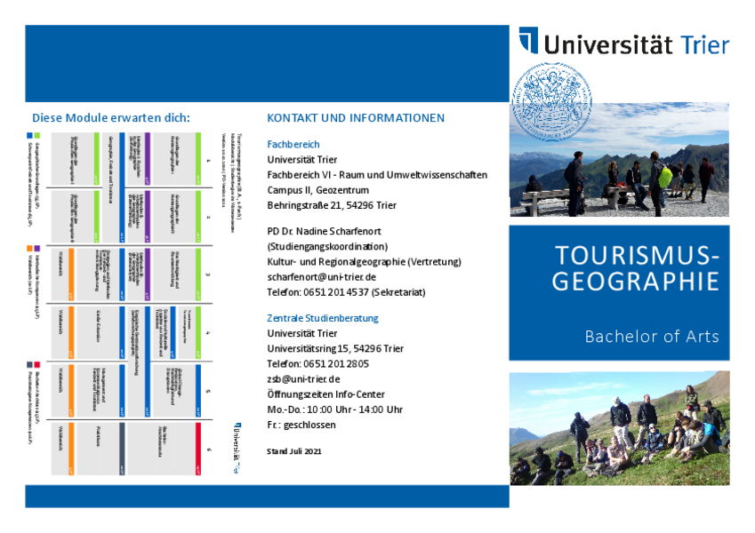Click 'Kultur- und Regionalgeographie (Vertretung)'
The height and width of the screenshot is (533, 755).
pyautogui.click(x=364, y=262)
